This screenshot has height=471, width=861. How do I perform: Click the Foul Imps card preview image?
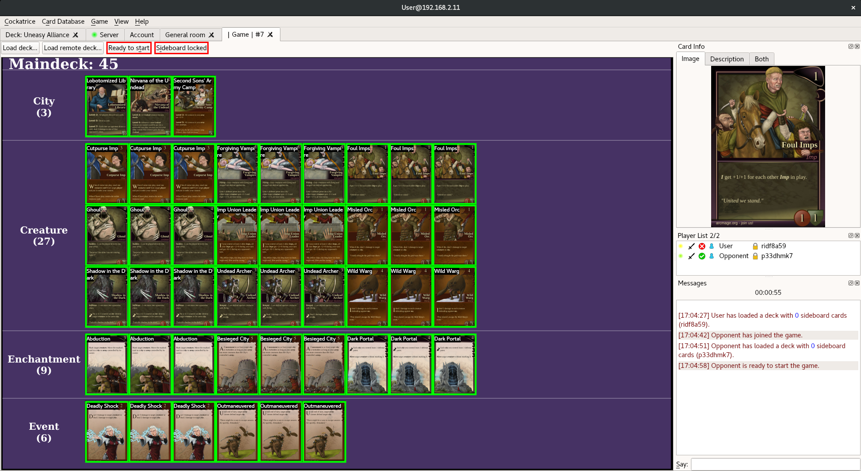pos(768,147)
